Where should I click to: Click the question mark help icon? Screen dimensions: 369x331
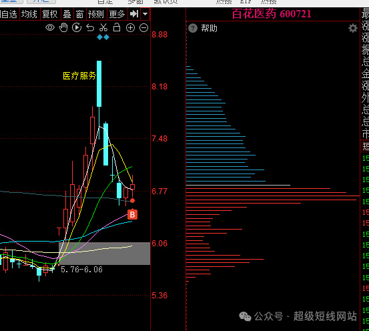193,28
